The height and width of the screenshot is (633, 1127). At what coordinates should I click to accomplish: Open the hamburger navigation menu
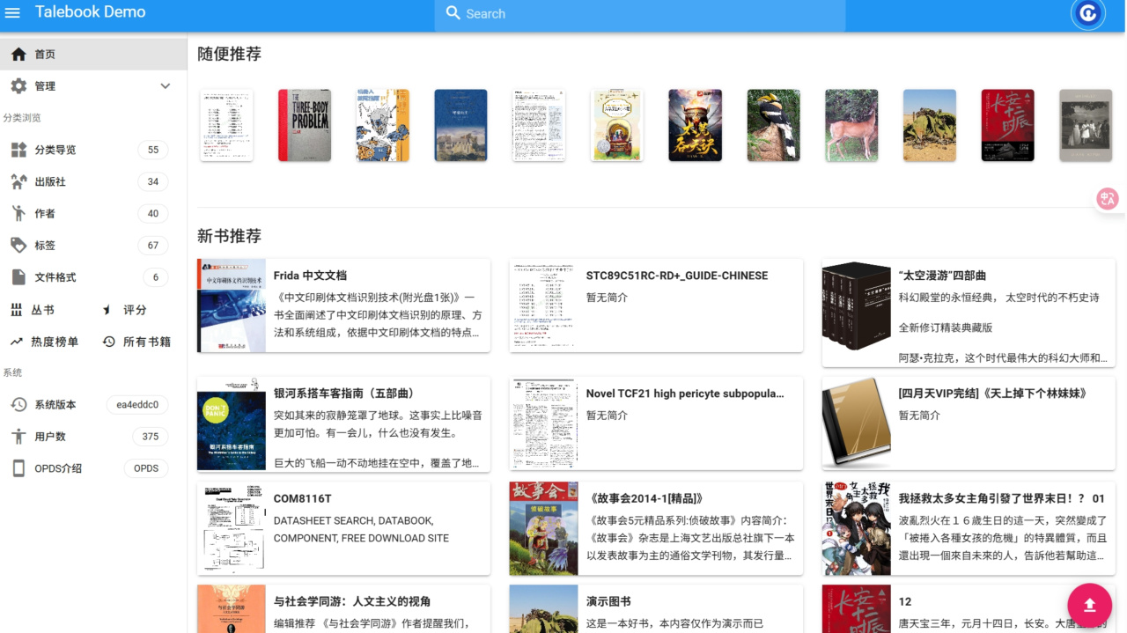point(12,13)
